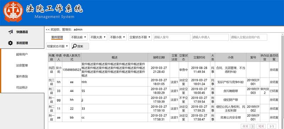Go to 案件查询 in the sidebar
284x129 pixels.
[x=22, y=76]
